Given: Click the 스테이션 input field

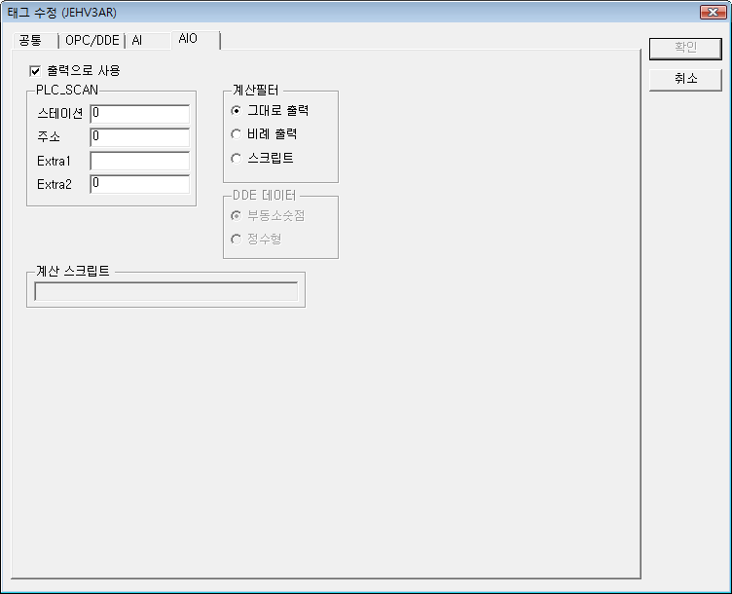Looking at the screenshot, I should [139, 114].
